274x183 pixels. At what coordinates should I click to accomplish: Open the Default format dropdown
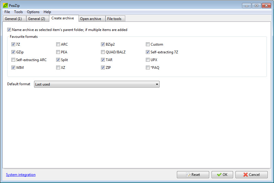[x=97, y=84]
